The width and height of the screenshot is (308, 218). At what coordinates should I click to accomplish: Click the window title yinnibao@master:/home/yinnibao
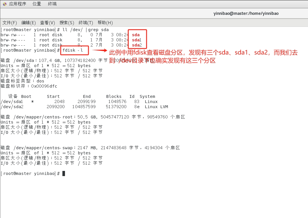[246, 13]
